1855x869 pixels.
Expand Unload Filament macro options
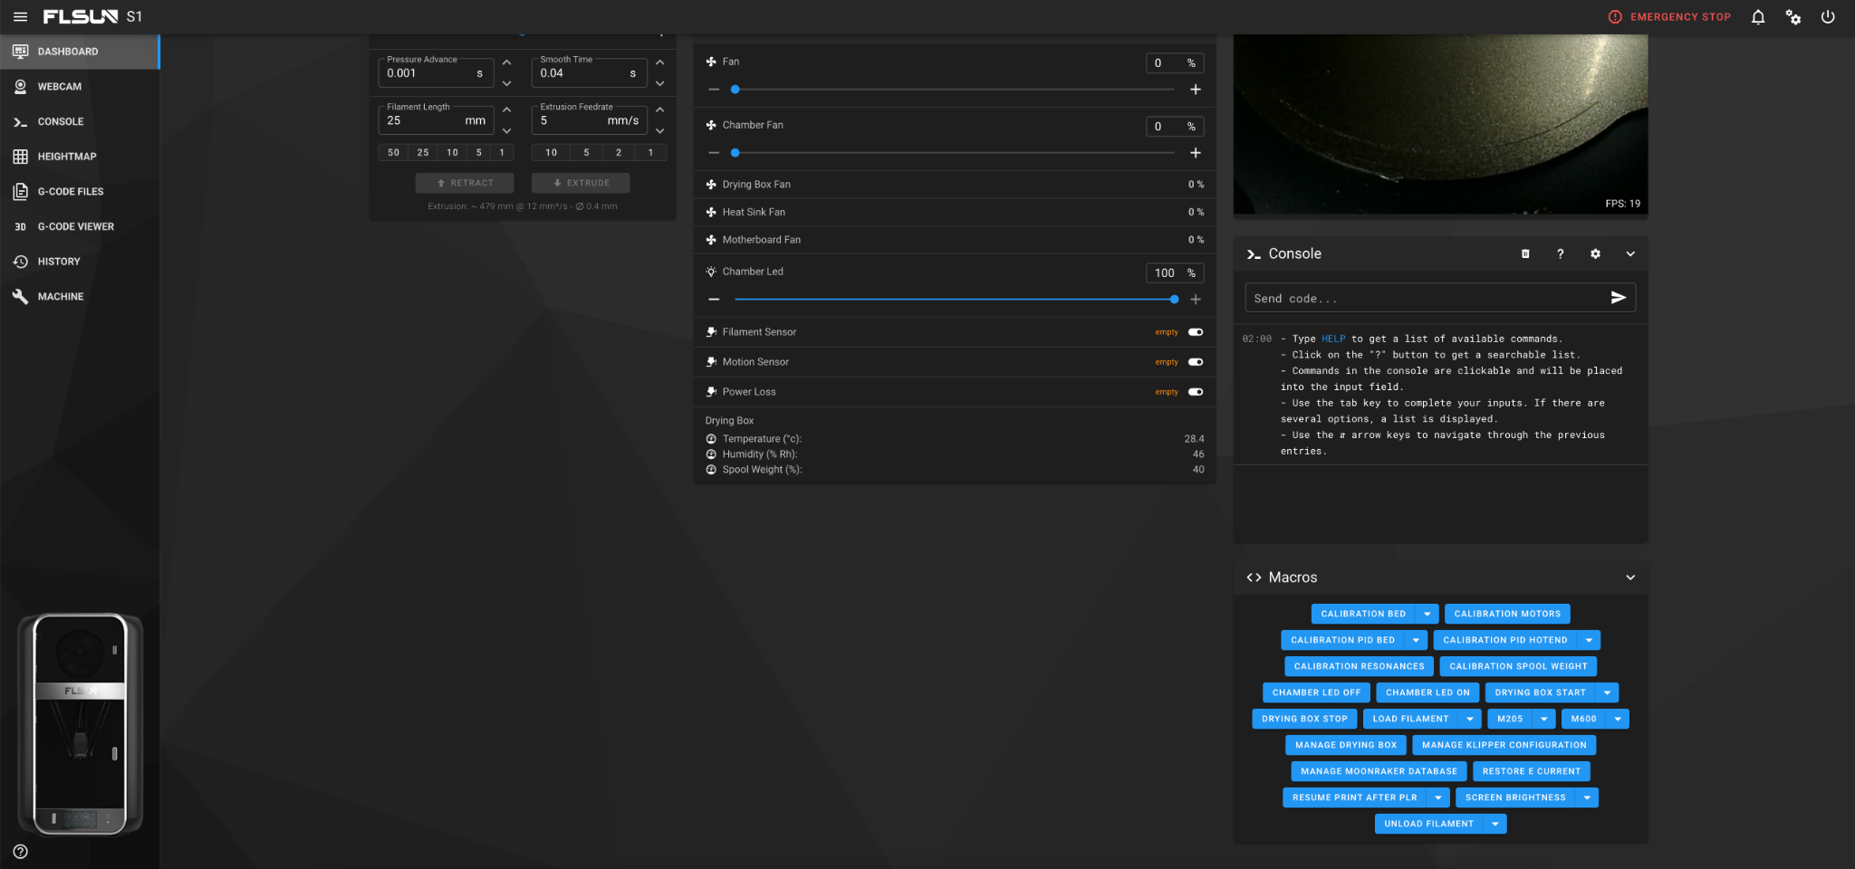[1495, 824]
